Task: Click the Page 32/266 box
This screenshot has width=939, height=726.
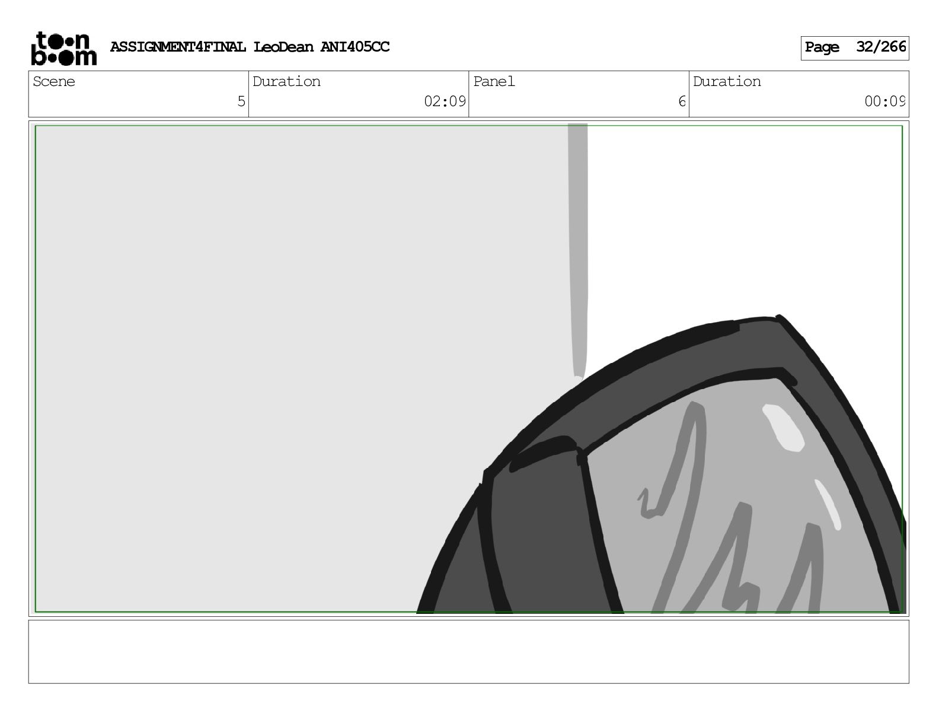Action: (854, 48)
